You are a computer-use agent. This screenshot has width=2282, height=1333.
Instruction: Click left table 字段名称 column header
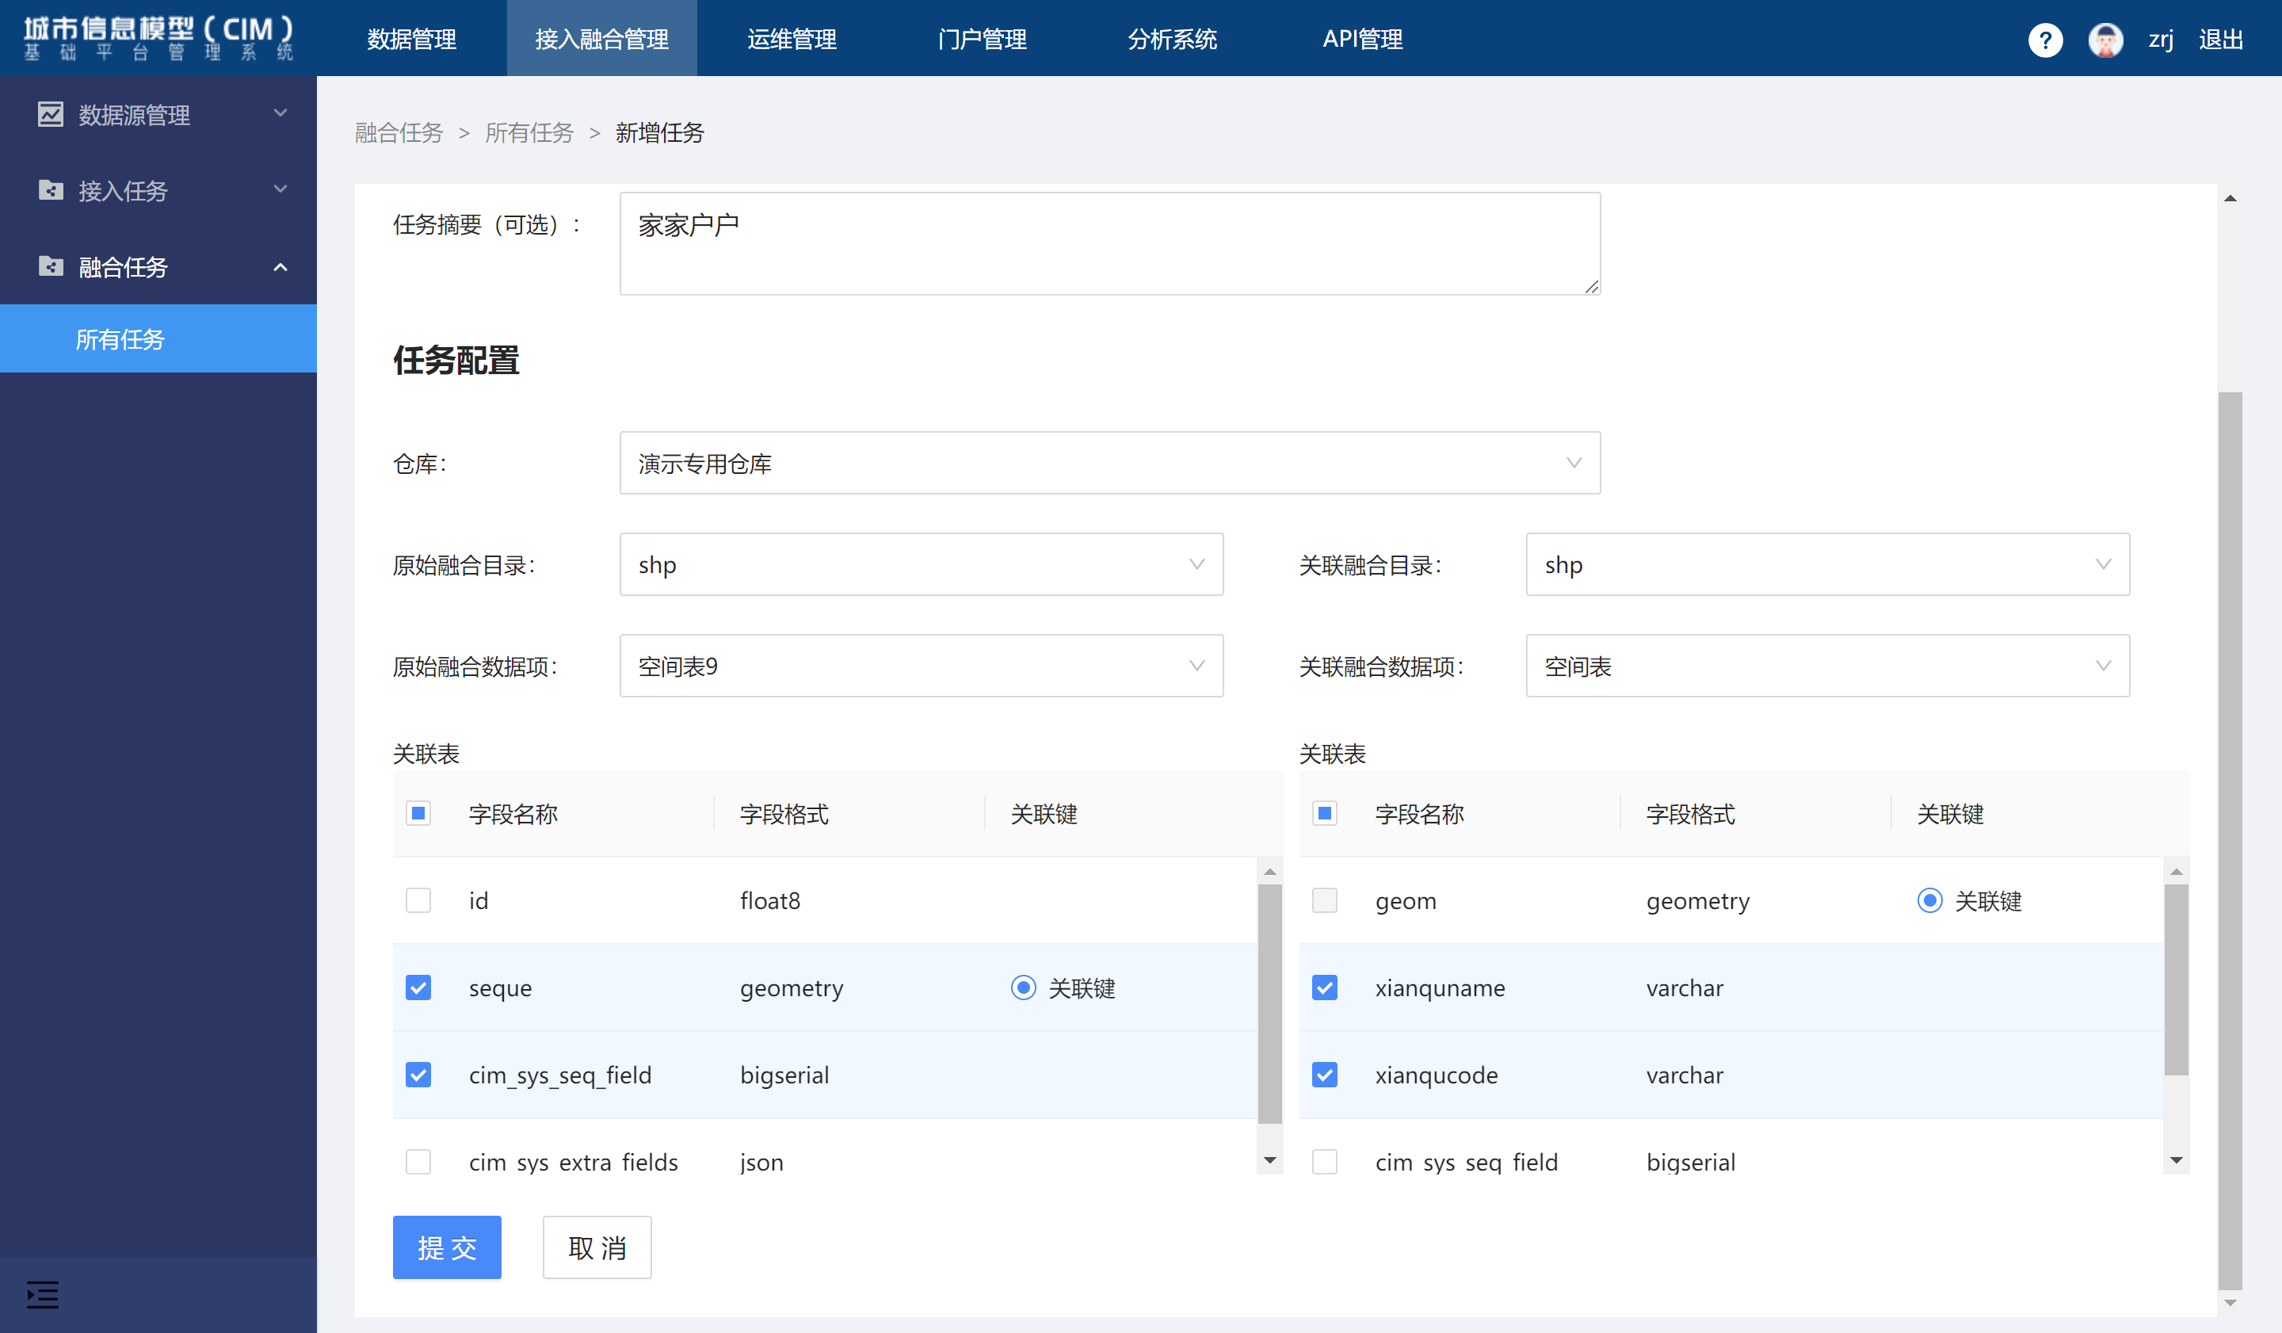click(x=513, y=813)
